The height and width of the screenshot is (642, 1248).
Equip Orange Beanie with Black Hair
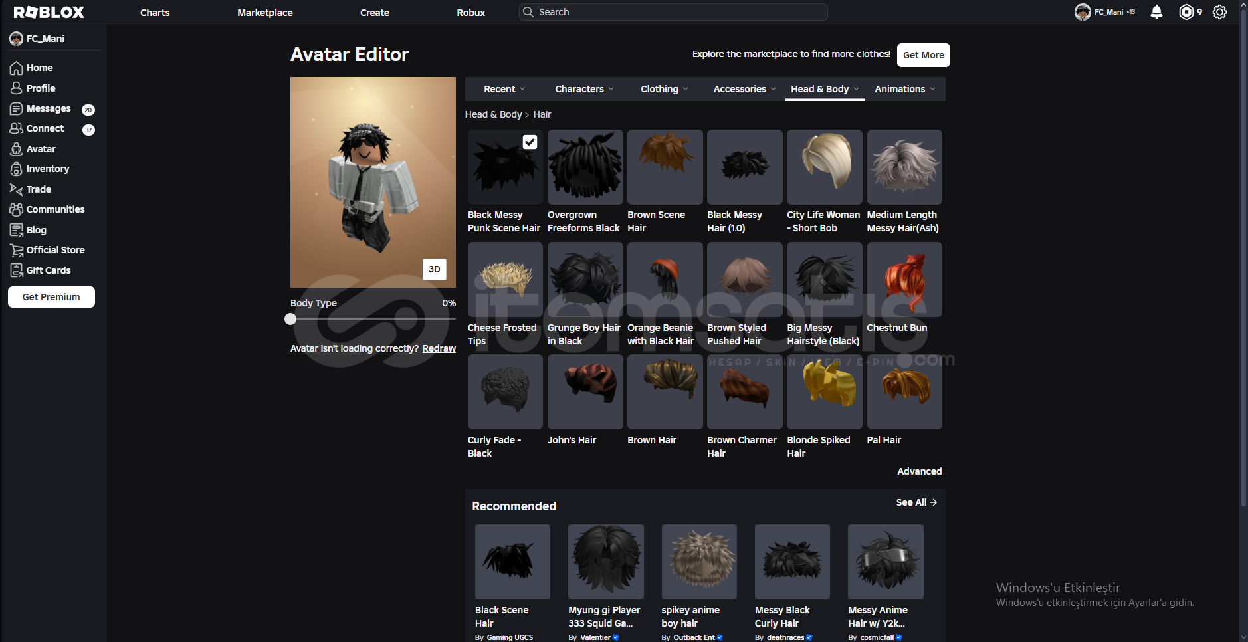click(665, 279)
